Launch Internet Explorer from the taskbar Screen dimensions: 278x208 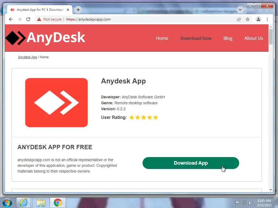tap(24, 203)
